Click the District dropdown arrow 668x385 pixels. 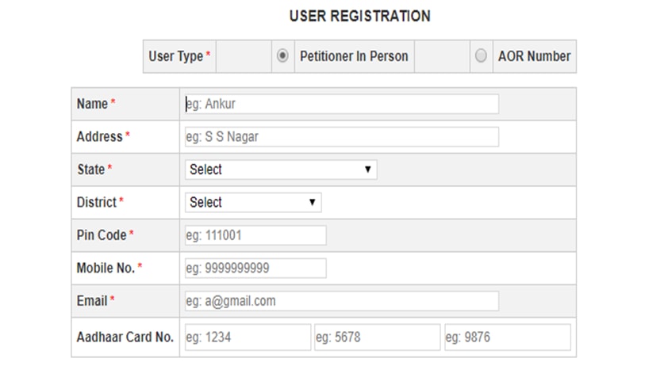[x=313, y=202]
